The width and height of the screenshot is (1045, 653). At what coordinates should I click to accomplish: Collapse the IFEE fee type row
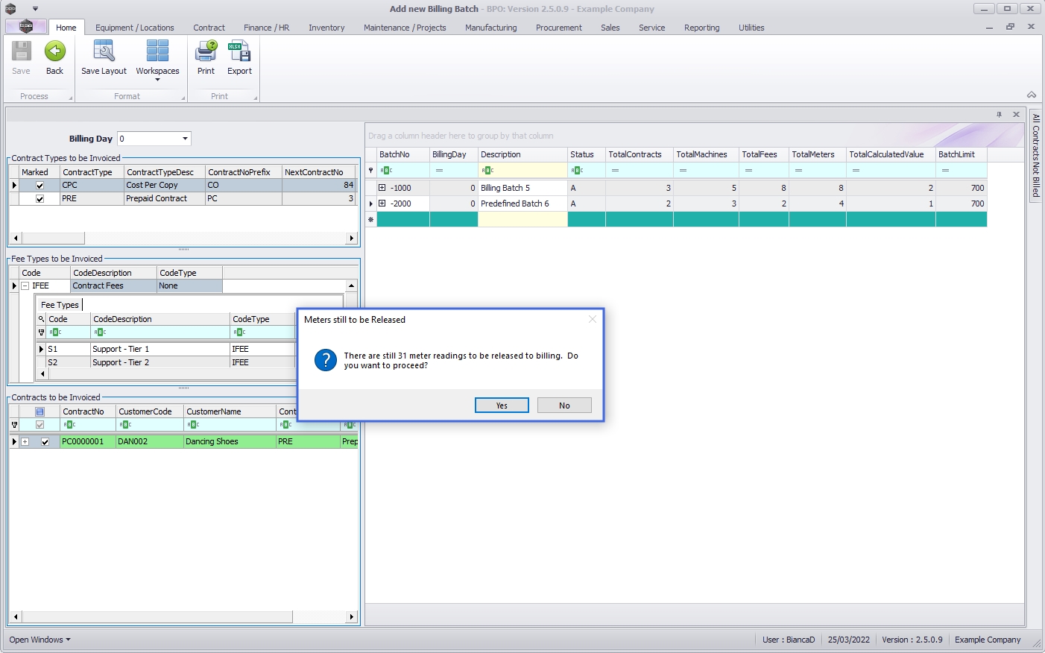(x=25, y=286)
